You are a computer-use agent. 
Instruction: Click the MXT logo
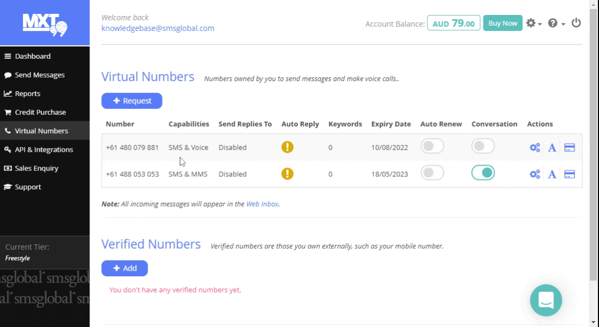click(x=45, y=24)
